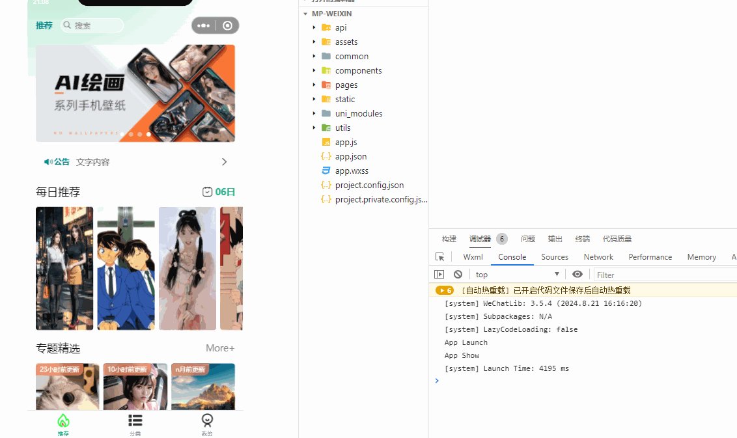Toggle live expression eye icon
The width and height of the screenshot is (737, 438).
(577, 275)
